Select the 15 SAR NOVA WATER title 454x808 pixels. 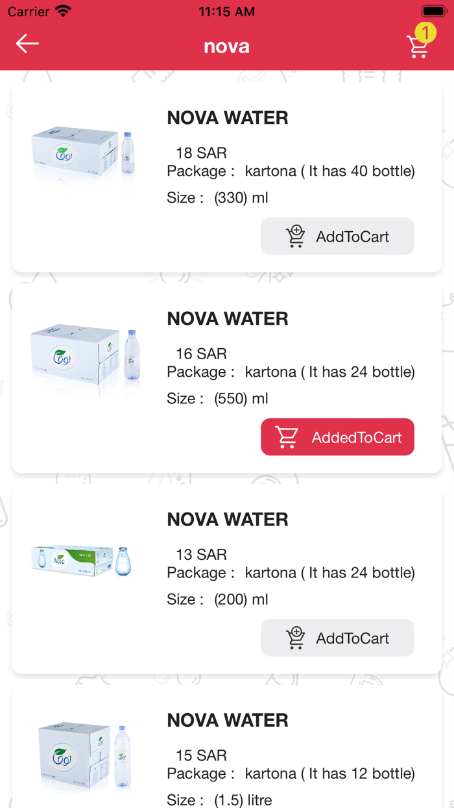coord(228,720)
